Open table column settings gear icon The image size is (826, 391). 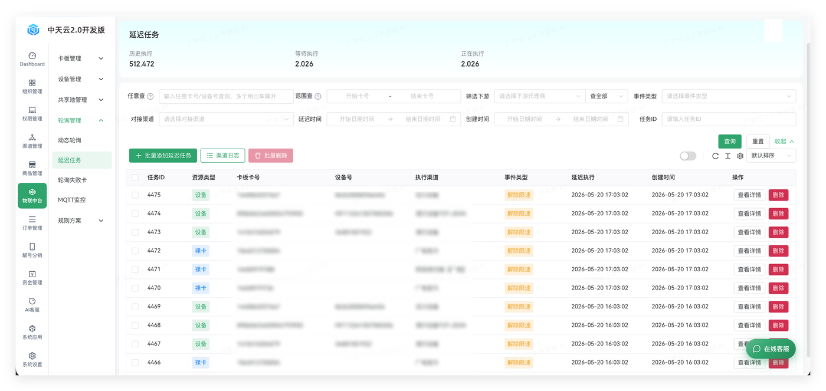740,156
